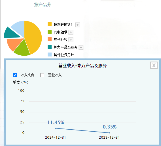
Task: Expand the 风电轴承 plus icon
Action: tap(71, 32)
